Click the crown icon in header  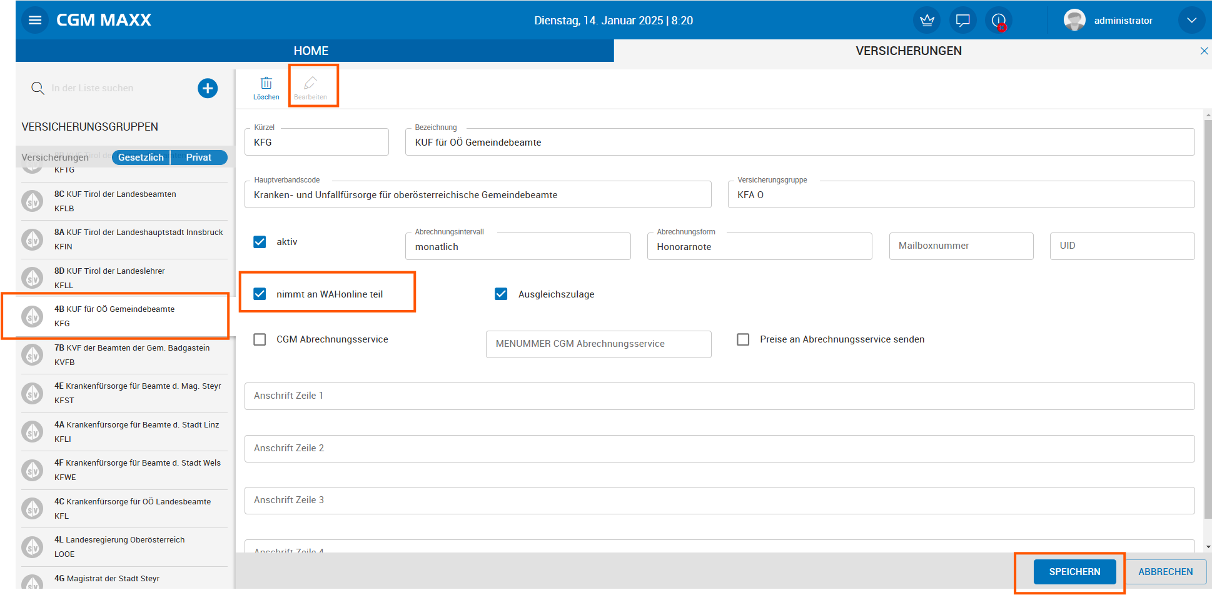pos(927,20)
